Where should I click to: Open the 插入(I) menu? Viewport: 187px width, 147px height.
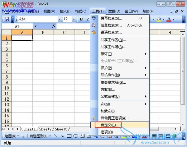pyautogui.click(x=65, y=11)
